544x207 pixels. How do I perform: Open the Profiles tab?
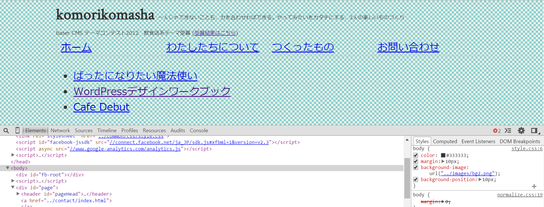[x=130, y=131]
